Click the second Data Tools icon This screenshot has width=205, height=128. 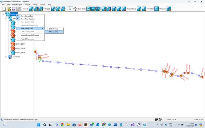93,9
